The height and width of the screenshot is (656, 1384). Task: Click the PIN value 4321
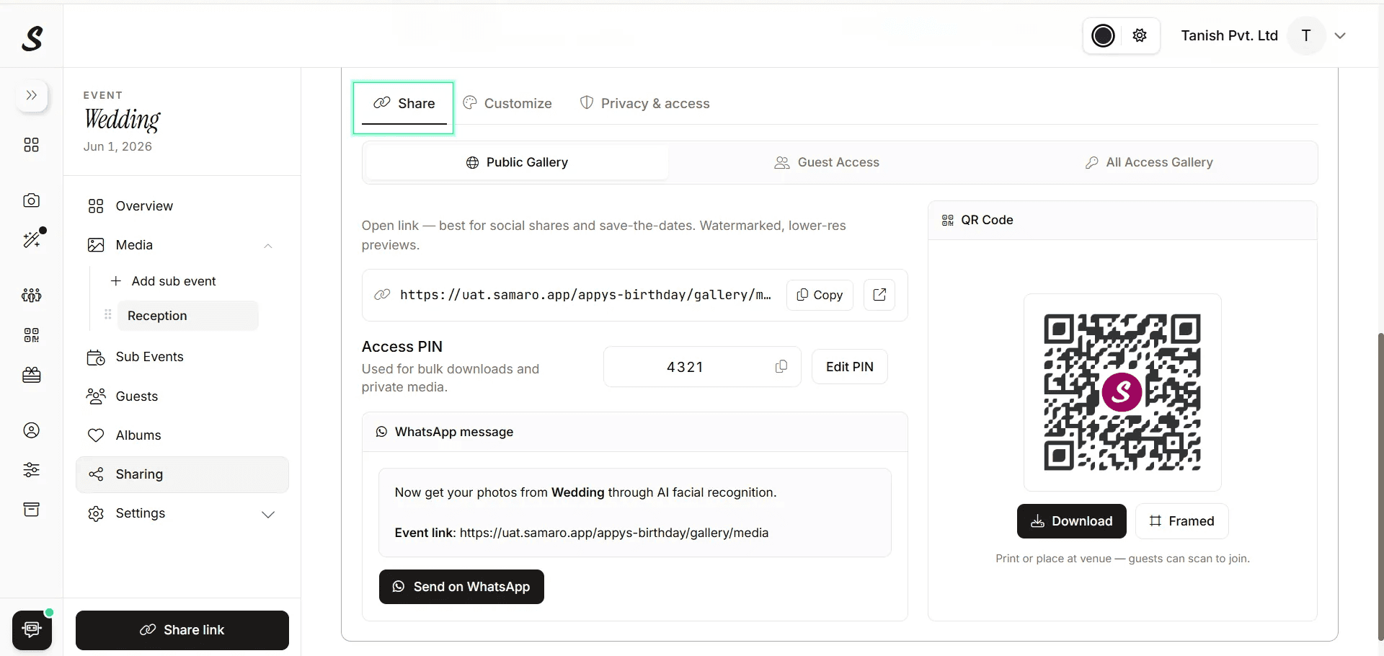(685, 368)
